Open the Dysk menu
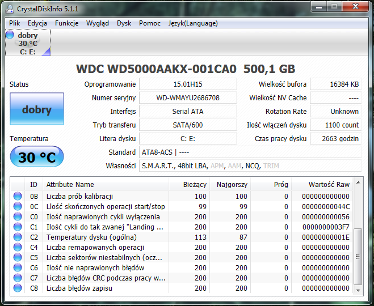 point(124,23)
